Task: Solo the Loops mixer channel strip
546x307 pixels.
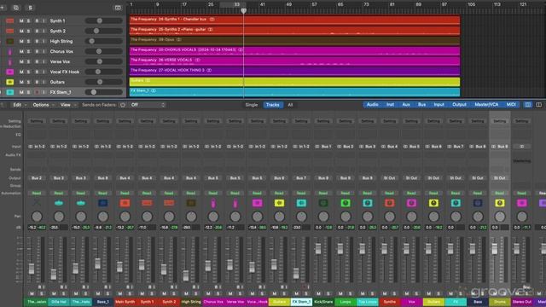Action: coord(351,293)
